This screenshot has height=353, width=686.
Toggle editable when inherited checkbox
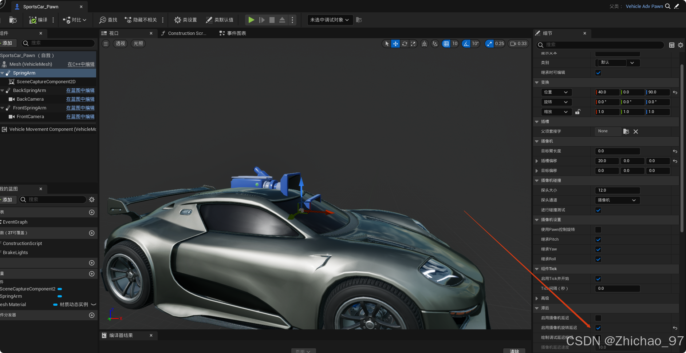tap(598, 73)
